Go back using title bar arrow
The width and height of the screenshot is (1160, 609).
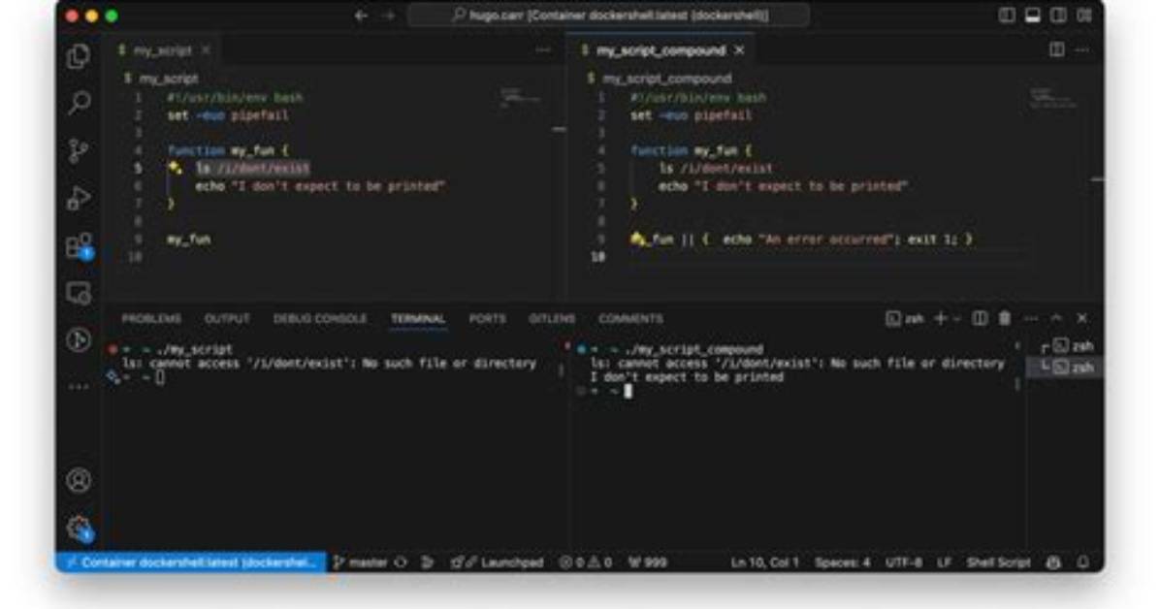(x=361, y=15)
